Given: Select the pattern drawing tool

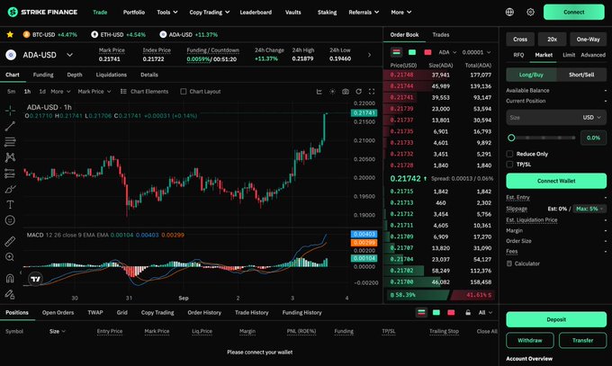Looking at the screenshot, I should click(10, 157).
